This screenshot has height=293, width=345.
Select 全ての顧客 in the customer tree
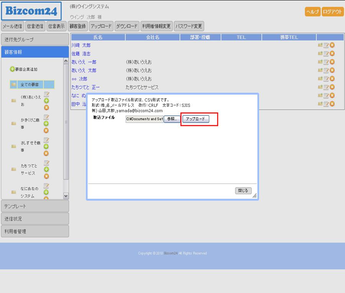pyautogui.click(x=29, y=85)
